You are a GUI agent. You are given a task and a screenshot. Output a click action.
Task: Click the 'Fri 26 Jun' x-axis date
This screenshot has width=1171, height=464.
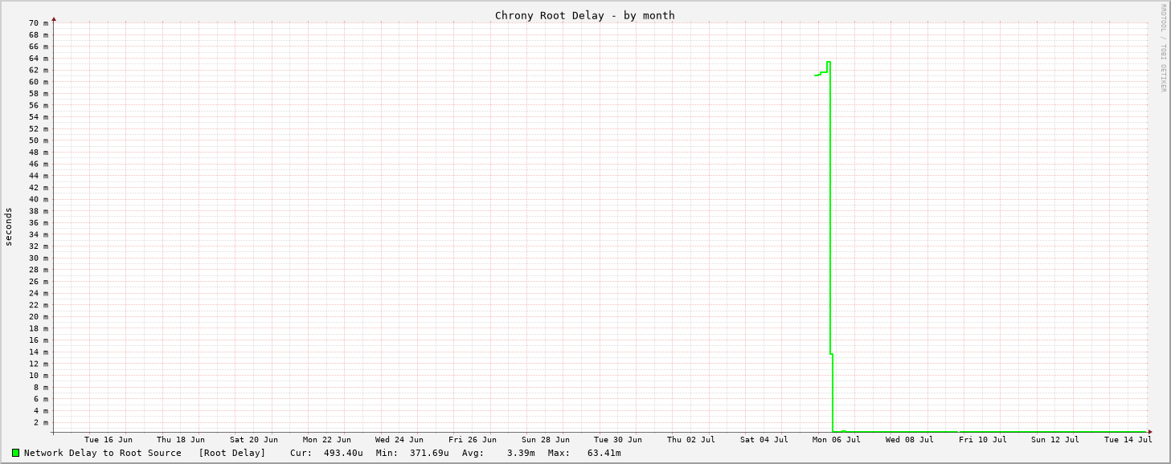click(x=473, y=439)
